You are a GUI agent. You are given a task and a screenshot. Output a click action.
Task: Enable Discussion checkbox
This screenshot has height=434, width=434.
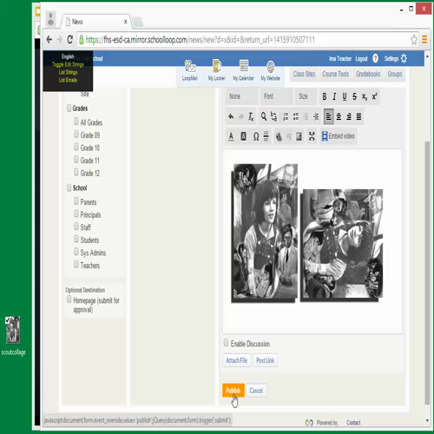[x=226, y=343]
